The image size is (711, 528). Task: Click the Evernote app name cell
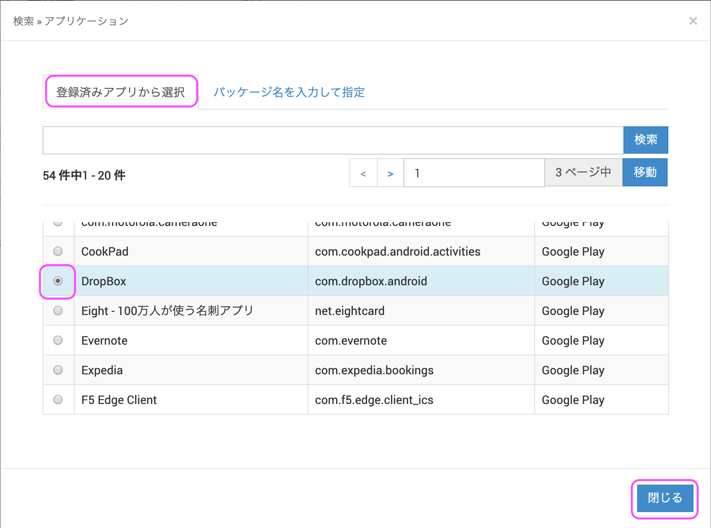click(x=105, y=341)
